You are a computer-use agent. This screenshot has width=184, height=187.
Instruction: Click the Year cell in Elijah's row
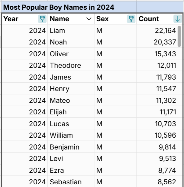pyautogui.click(x=37, y=112)
